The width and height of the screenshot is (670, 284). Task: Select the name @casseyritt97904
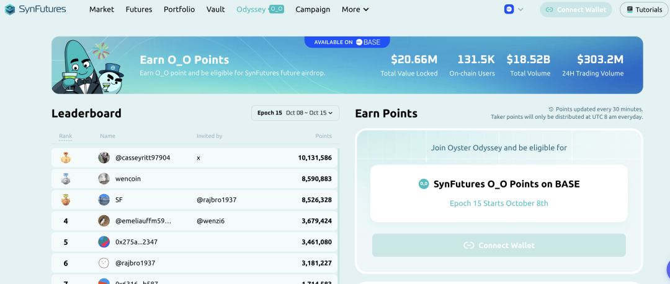143,158
